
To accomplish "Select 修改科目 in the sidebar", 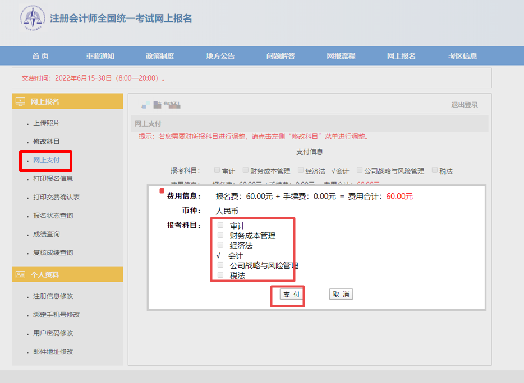I will (x=47, y=142).
